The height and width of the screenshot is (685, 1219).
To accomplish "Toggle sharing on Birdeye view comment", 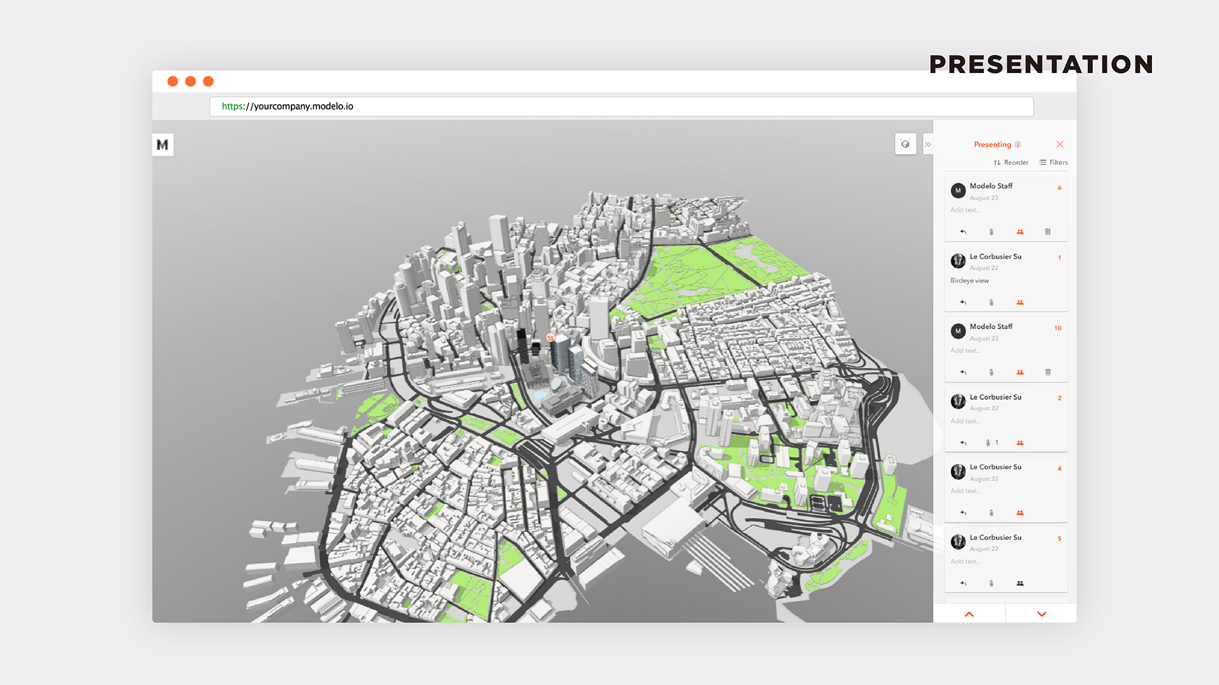I will (1020, 303).
